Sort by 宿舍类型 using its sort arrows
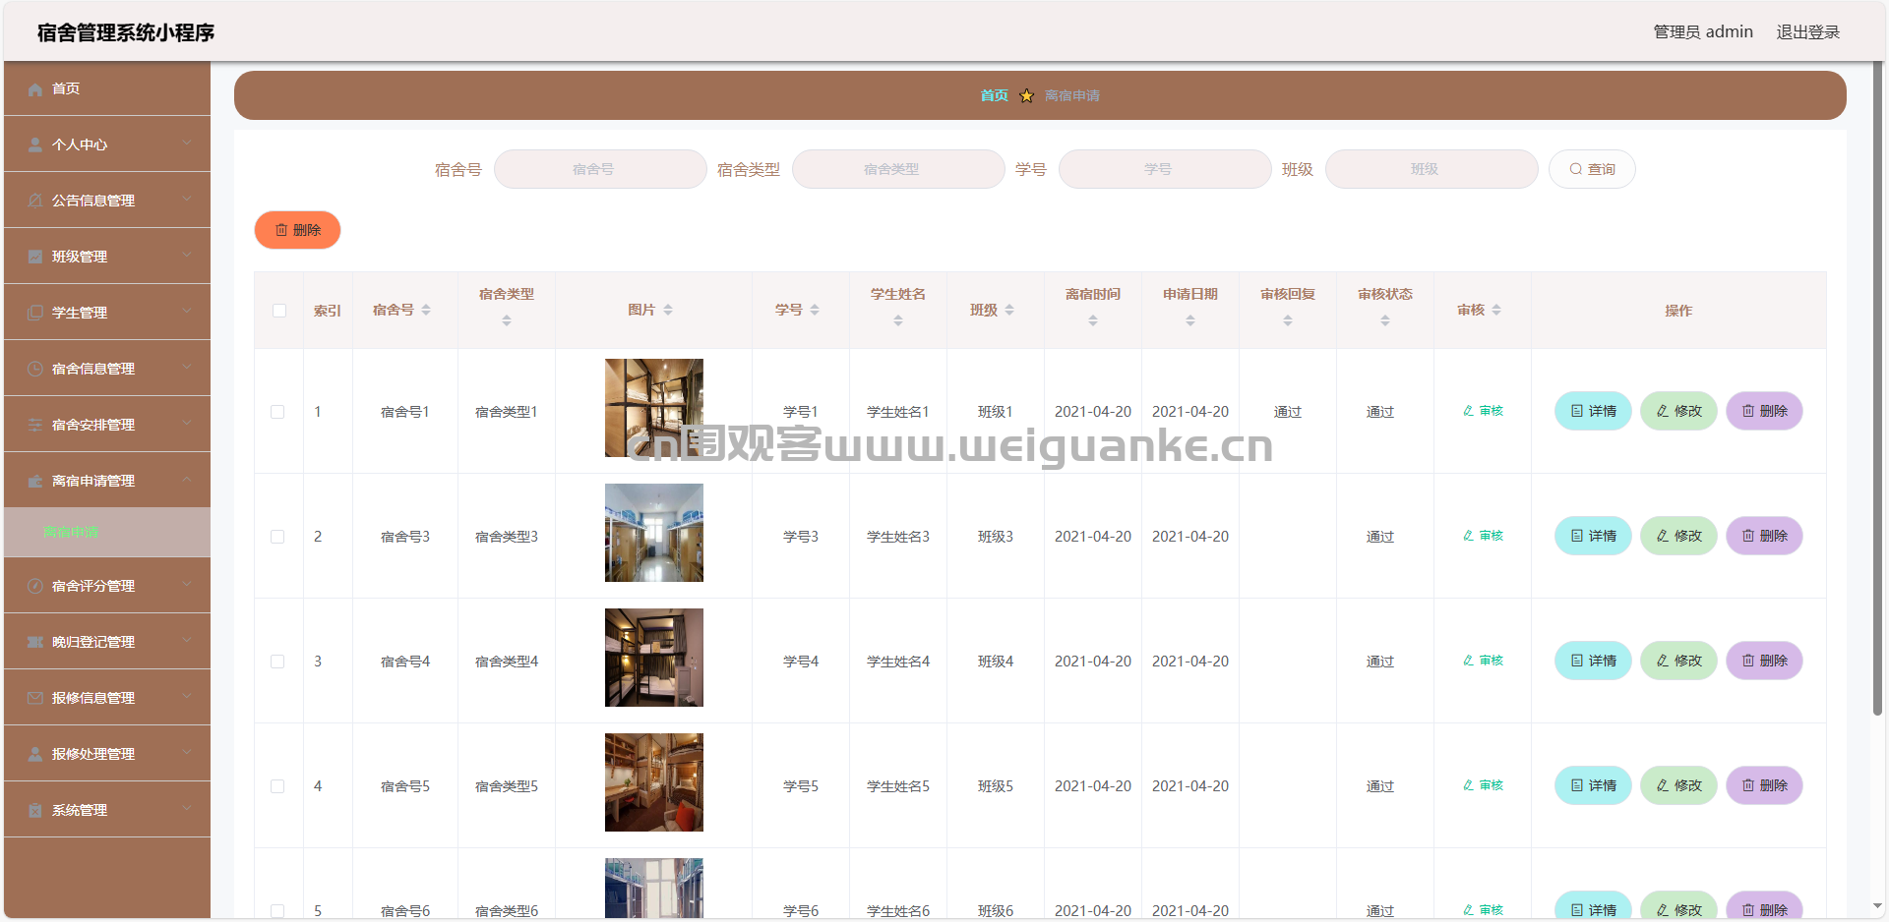The height and width of the screenshot is (922, 1889). pos(507,321)
